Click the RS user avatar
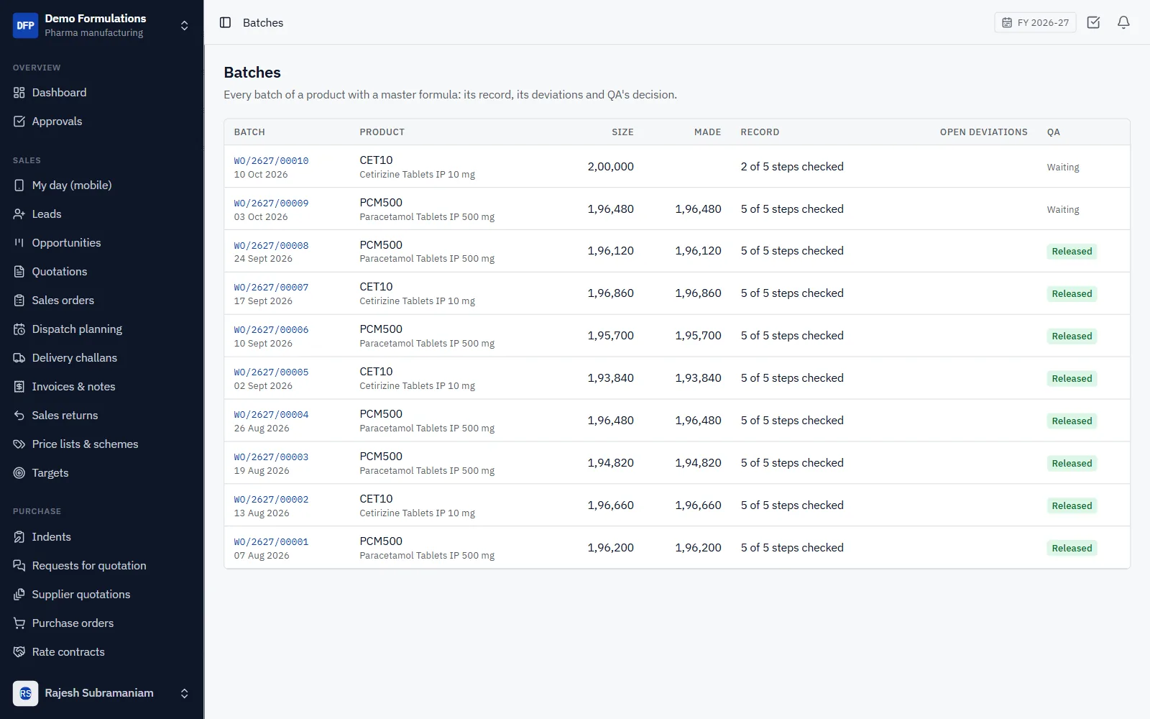Image resolution: width=1150 pixels, height=719 pixels. [x=26, y=693]
